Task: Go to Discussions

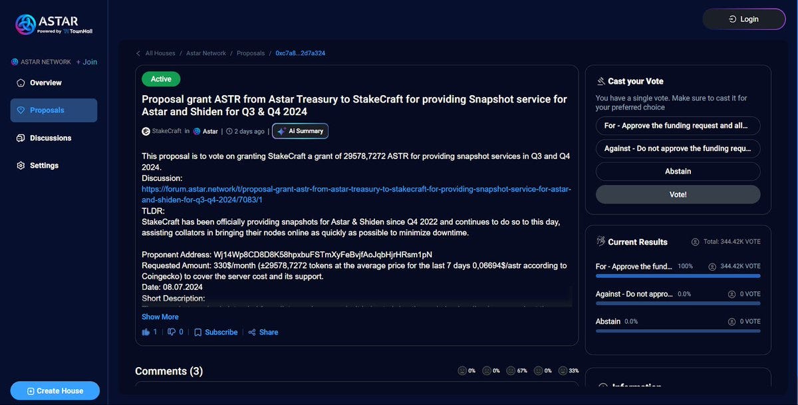Action: tap(54, 138)
